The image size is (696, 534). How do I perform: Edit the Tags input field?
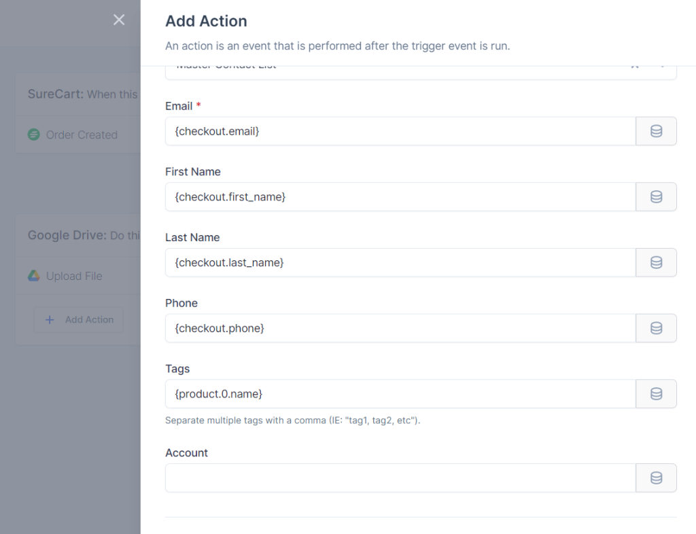pos(400,394)
